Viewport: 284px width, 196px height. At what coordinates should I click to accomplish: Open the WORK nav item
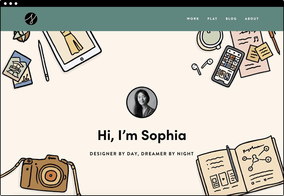[x=193, y=19]
